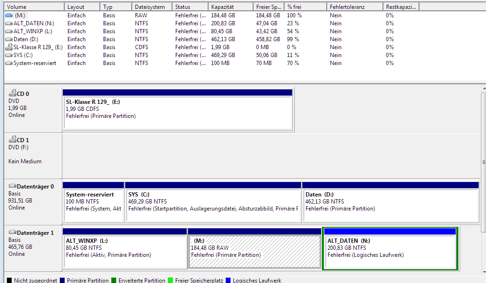This screenshot has width=486, height=283.
Task: Click the CD 0 DVD drive icon
Action: (12, 93)
